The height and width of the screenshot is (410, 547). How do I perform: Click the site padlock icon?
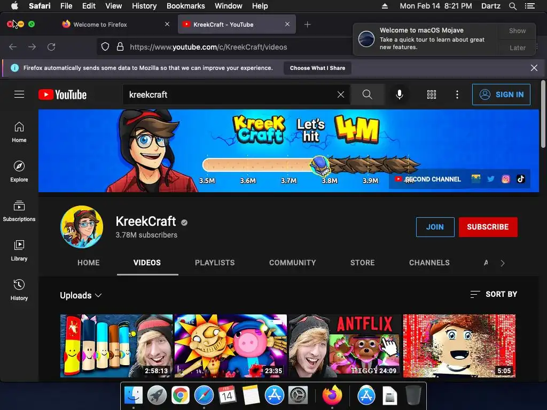(120, 47)
